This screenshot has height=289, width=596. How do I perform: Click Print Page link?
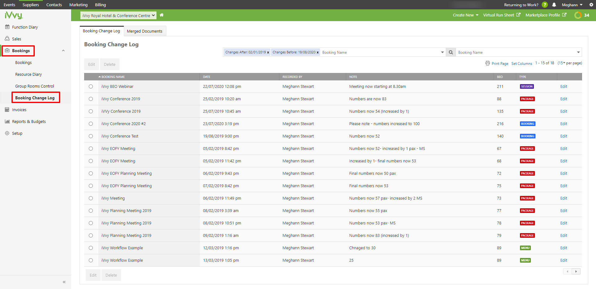(x=500, y=63)
